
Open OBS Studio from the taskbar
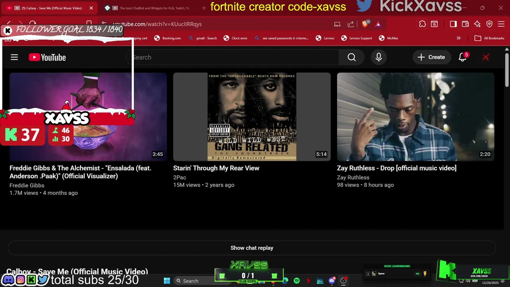click(x=343, y=281)
